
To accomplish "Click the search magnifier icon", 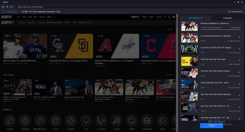I will [169, 17].
